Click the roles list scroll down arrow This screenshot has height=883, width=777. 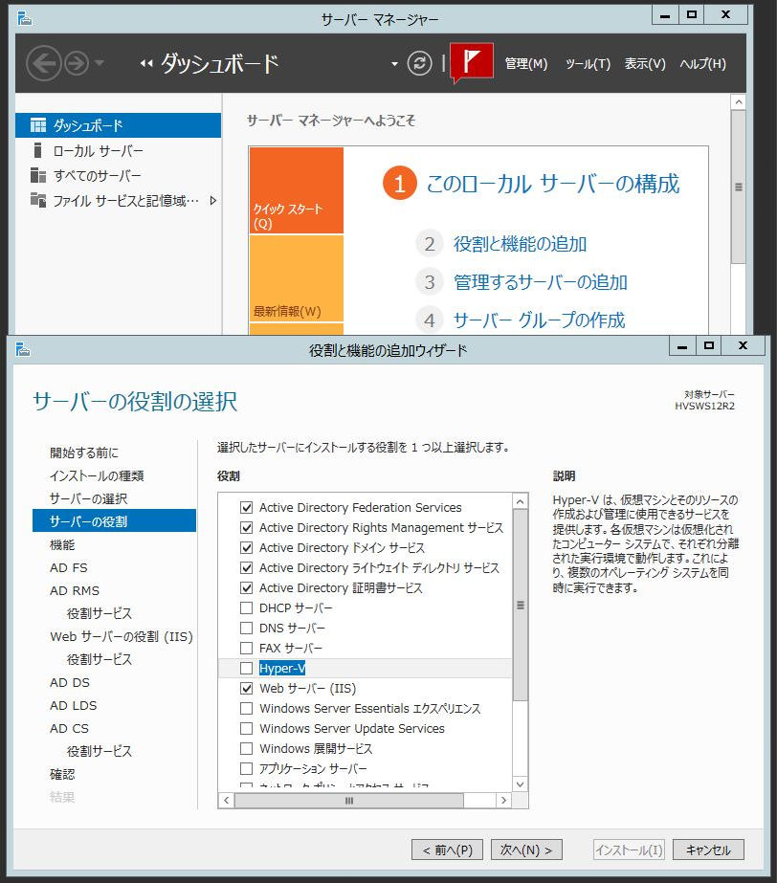(x=520, y=784)
